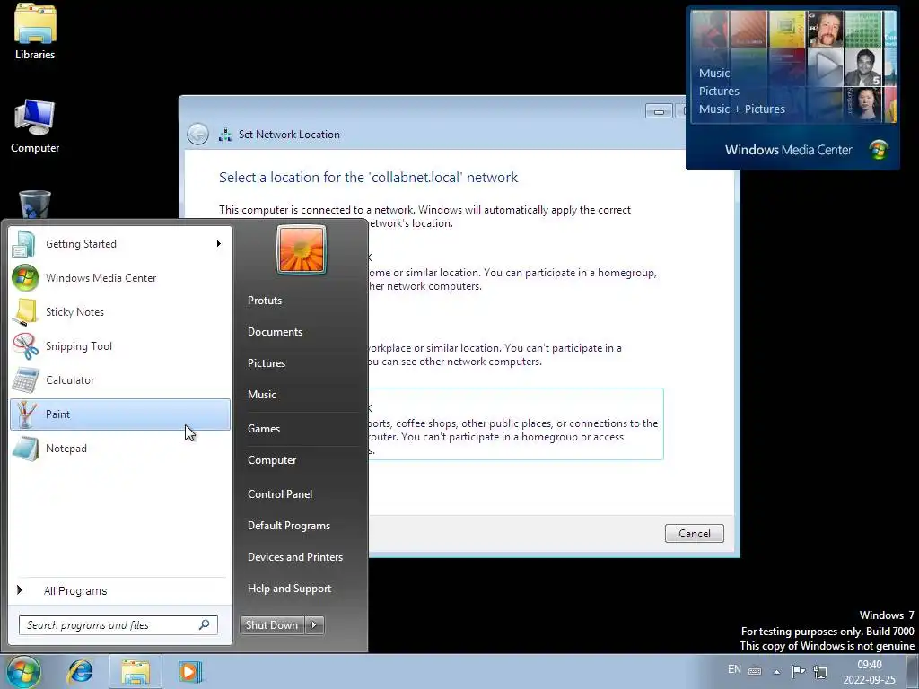Select Pictures in Media Center gadget
The height and width of the screenshot is (689, 919).
pos(719,91)
